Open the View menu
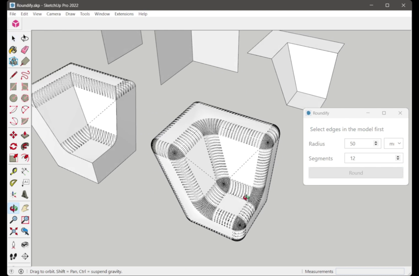This screenshot has height=276, width=419. pos(37,14)
